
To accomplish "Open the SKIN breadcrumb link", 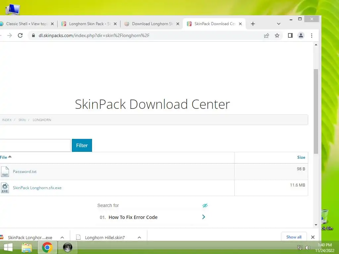I will pyautogui.click(x=22, y=120).
